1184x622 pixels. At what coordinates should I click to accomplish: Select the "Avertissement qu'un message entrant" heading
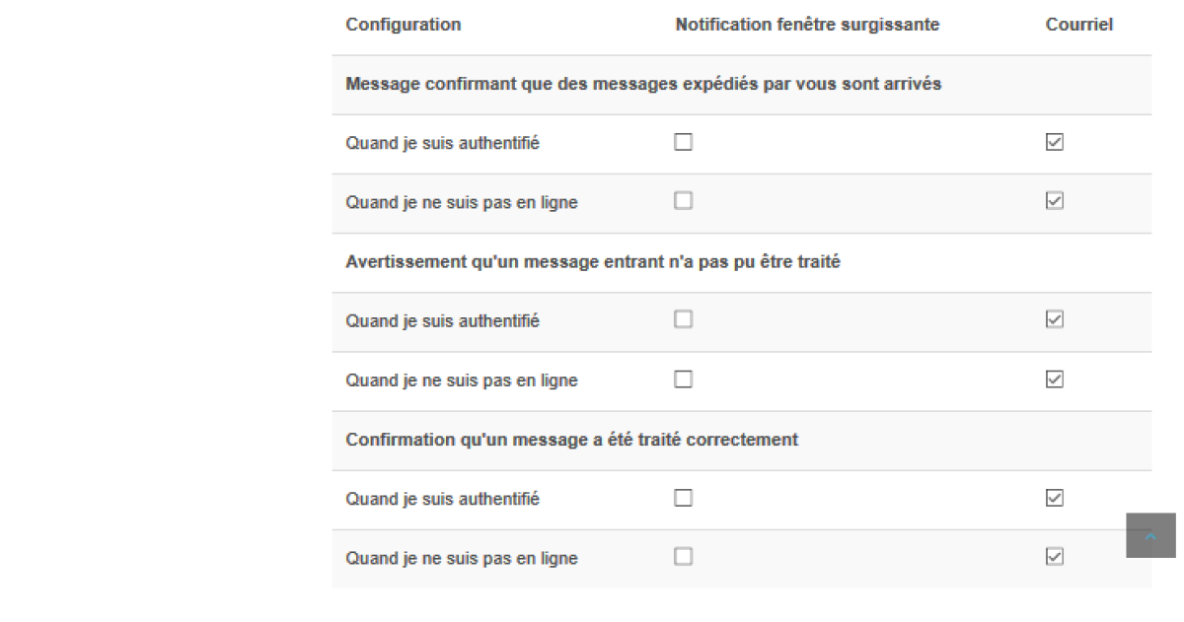(x=592, y=261)
